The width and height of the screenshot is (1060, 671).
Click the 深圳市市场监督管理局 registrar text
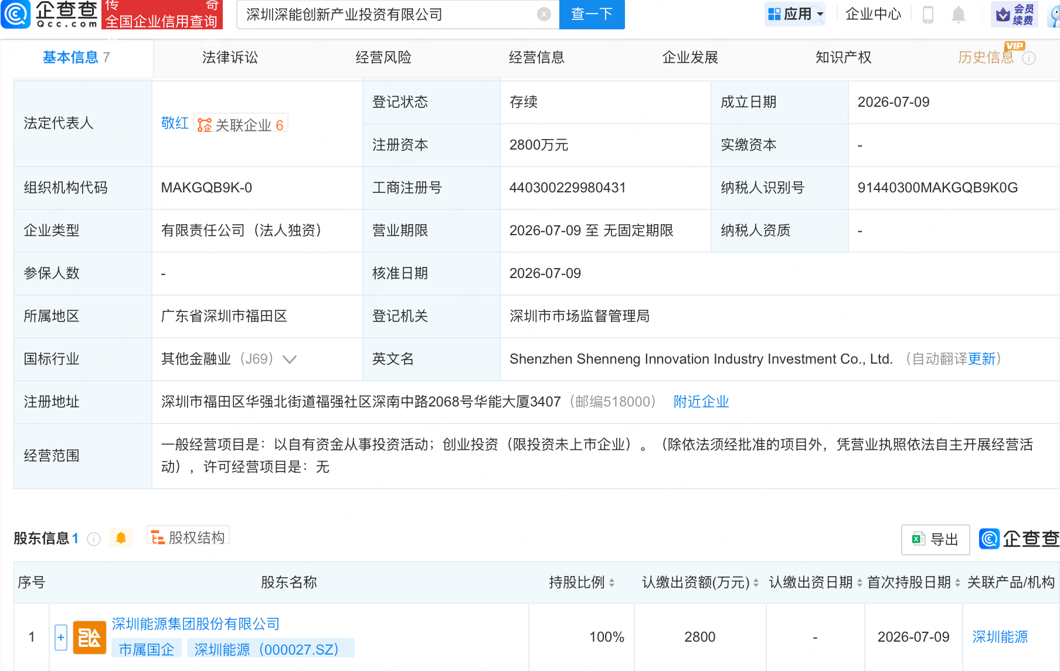(x=579, y=316)
